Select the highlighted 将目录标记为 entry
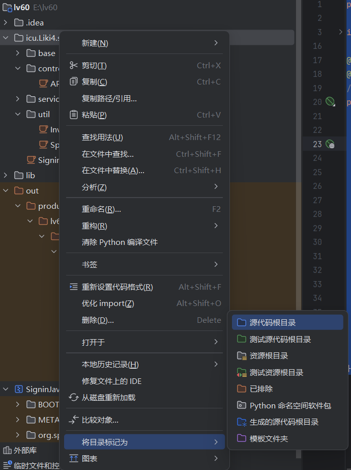 click(144, 442)
